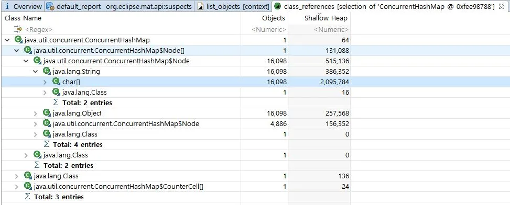Click the list_objects tab page icon
The height and width of the screenshot is (205, 510).
pos(201,6)
